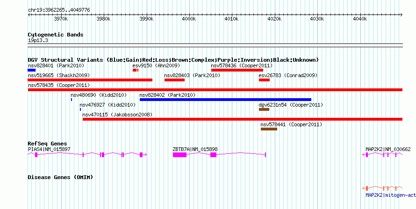This screenshot has height=209, width=416.
Task: Select the nsv578441 (Cooper2011) label
Action: pyautogui.click(x=291, y=124)
